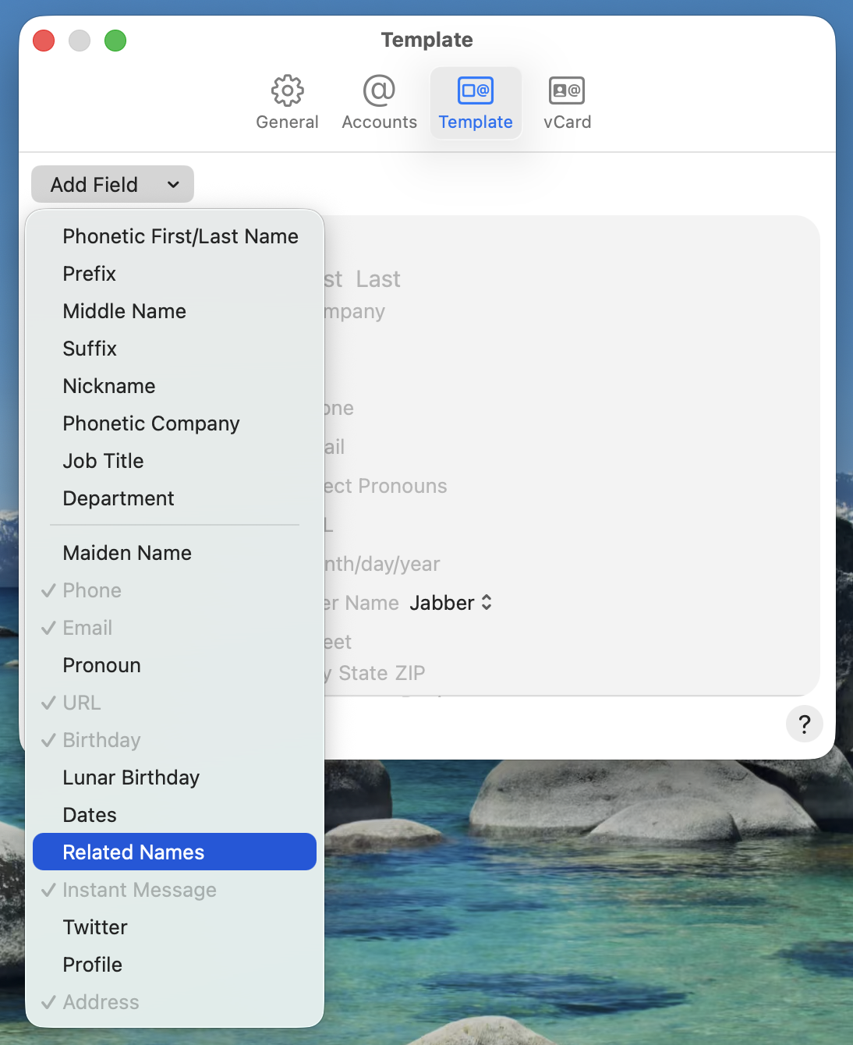Screen dimensions: 853x1045
Task: Toggle the checked Birthday field
Action: (x=101, y=740)
